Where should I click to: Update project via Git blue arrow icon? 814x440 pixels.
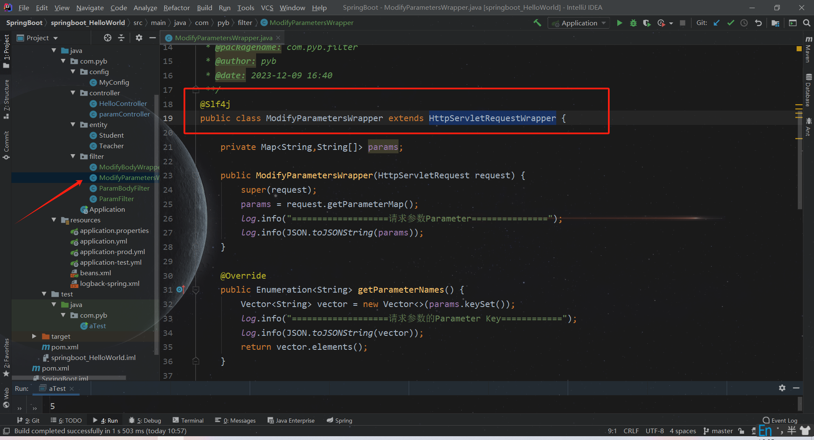coord(716,23)
